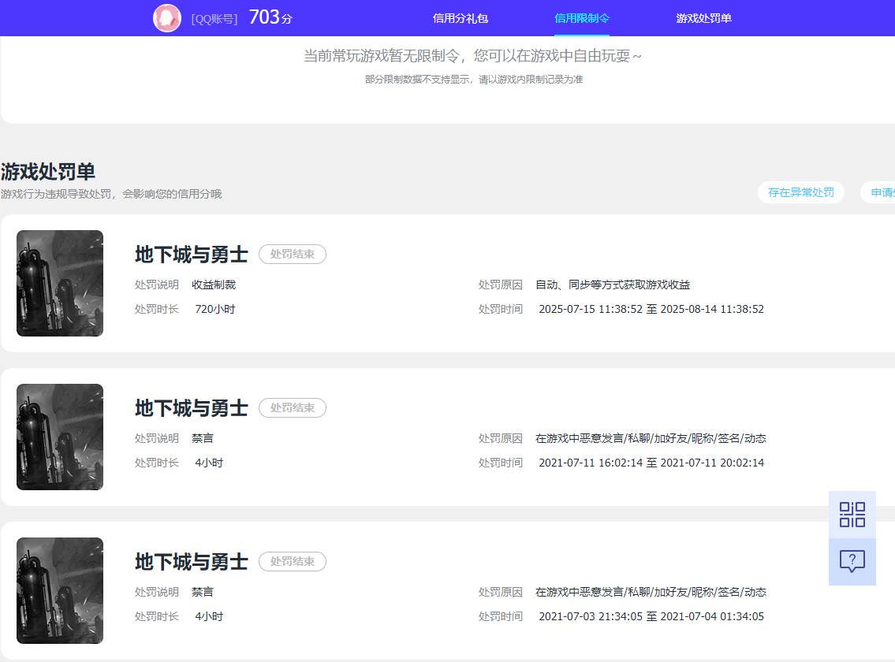Click the 存在异常处罚 button
The image size is (895, 662).
click(800, 192)
